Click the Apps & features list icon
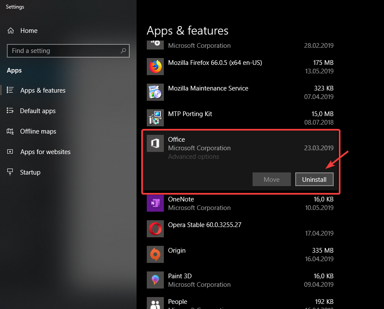384x309 pixels. click(x=10, y=90)
